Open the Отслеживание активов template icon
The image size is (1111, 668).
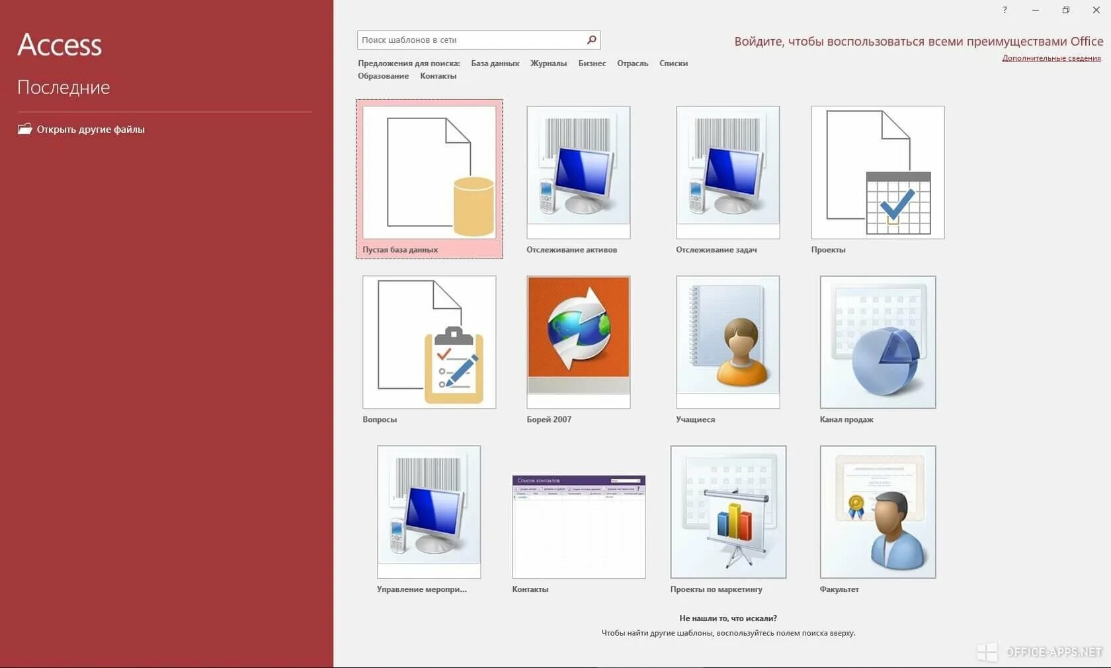pyautogui.click(x=579, y=172)
